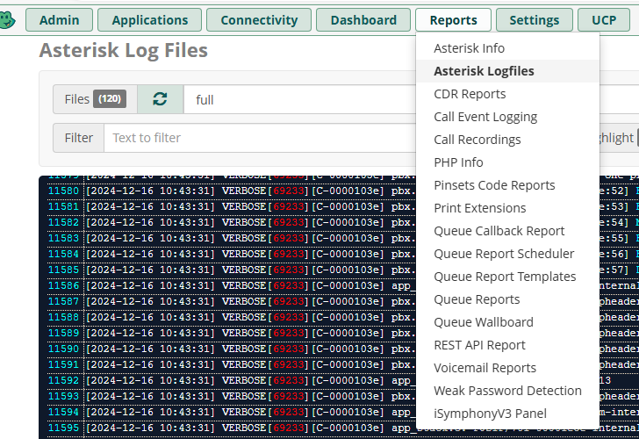639x439 pixels.
Task: Open iSymphonyV3 Panel
Action: (507, 414)
